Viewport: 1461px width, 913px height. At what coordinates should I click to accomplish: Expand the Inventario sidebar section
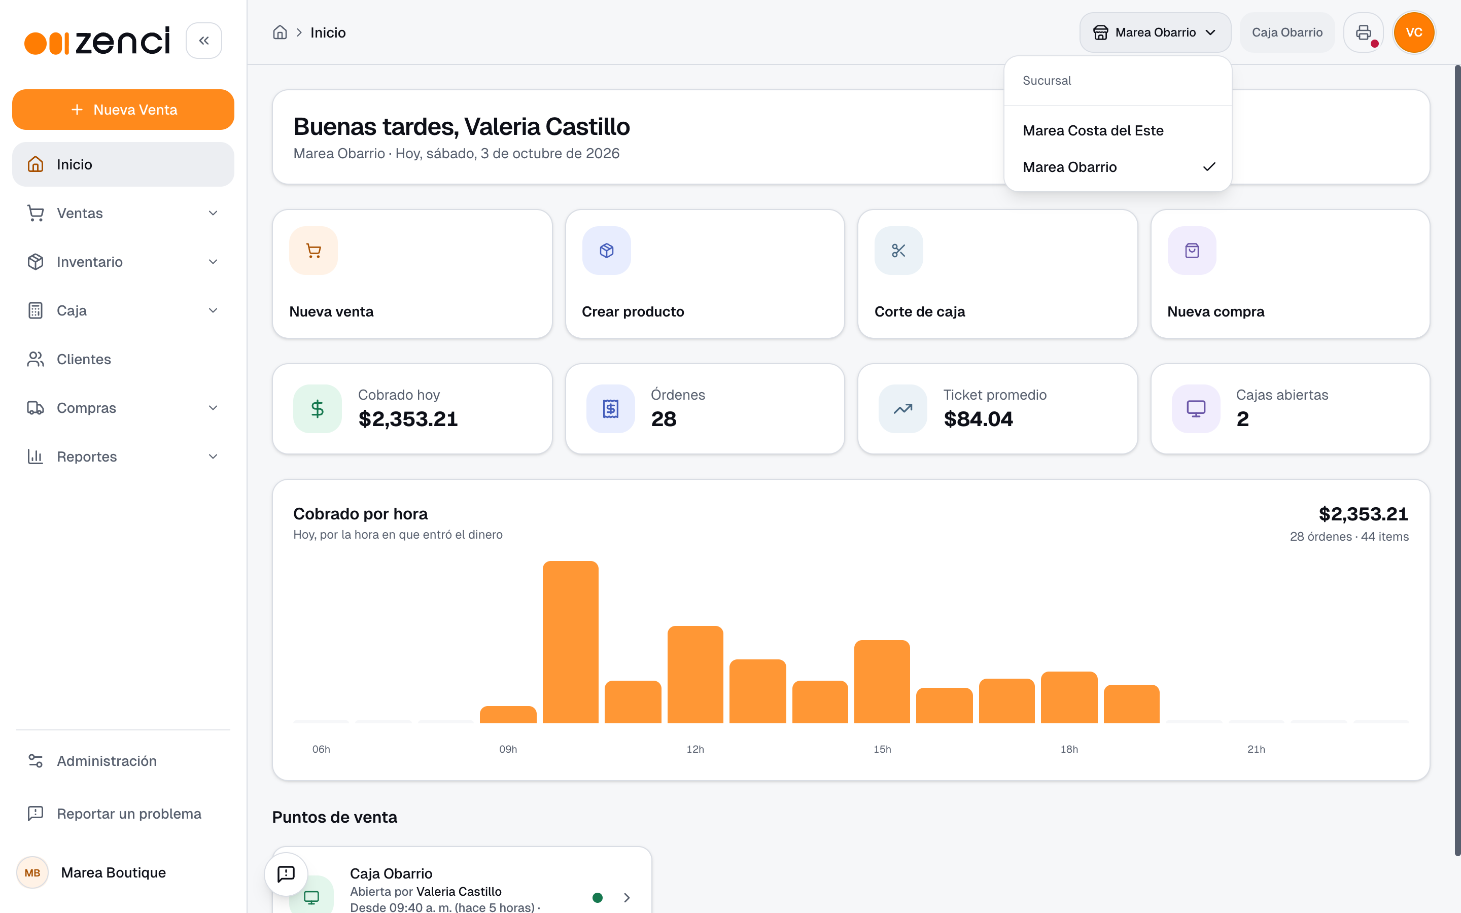click(123, 262)
